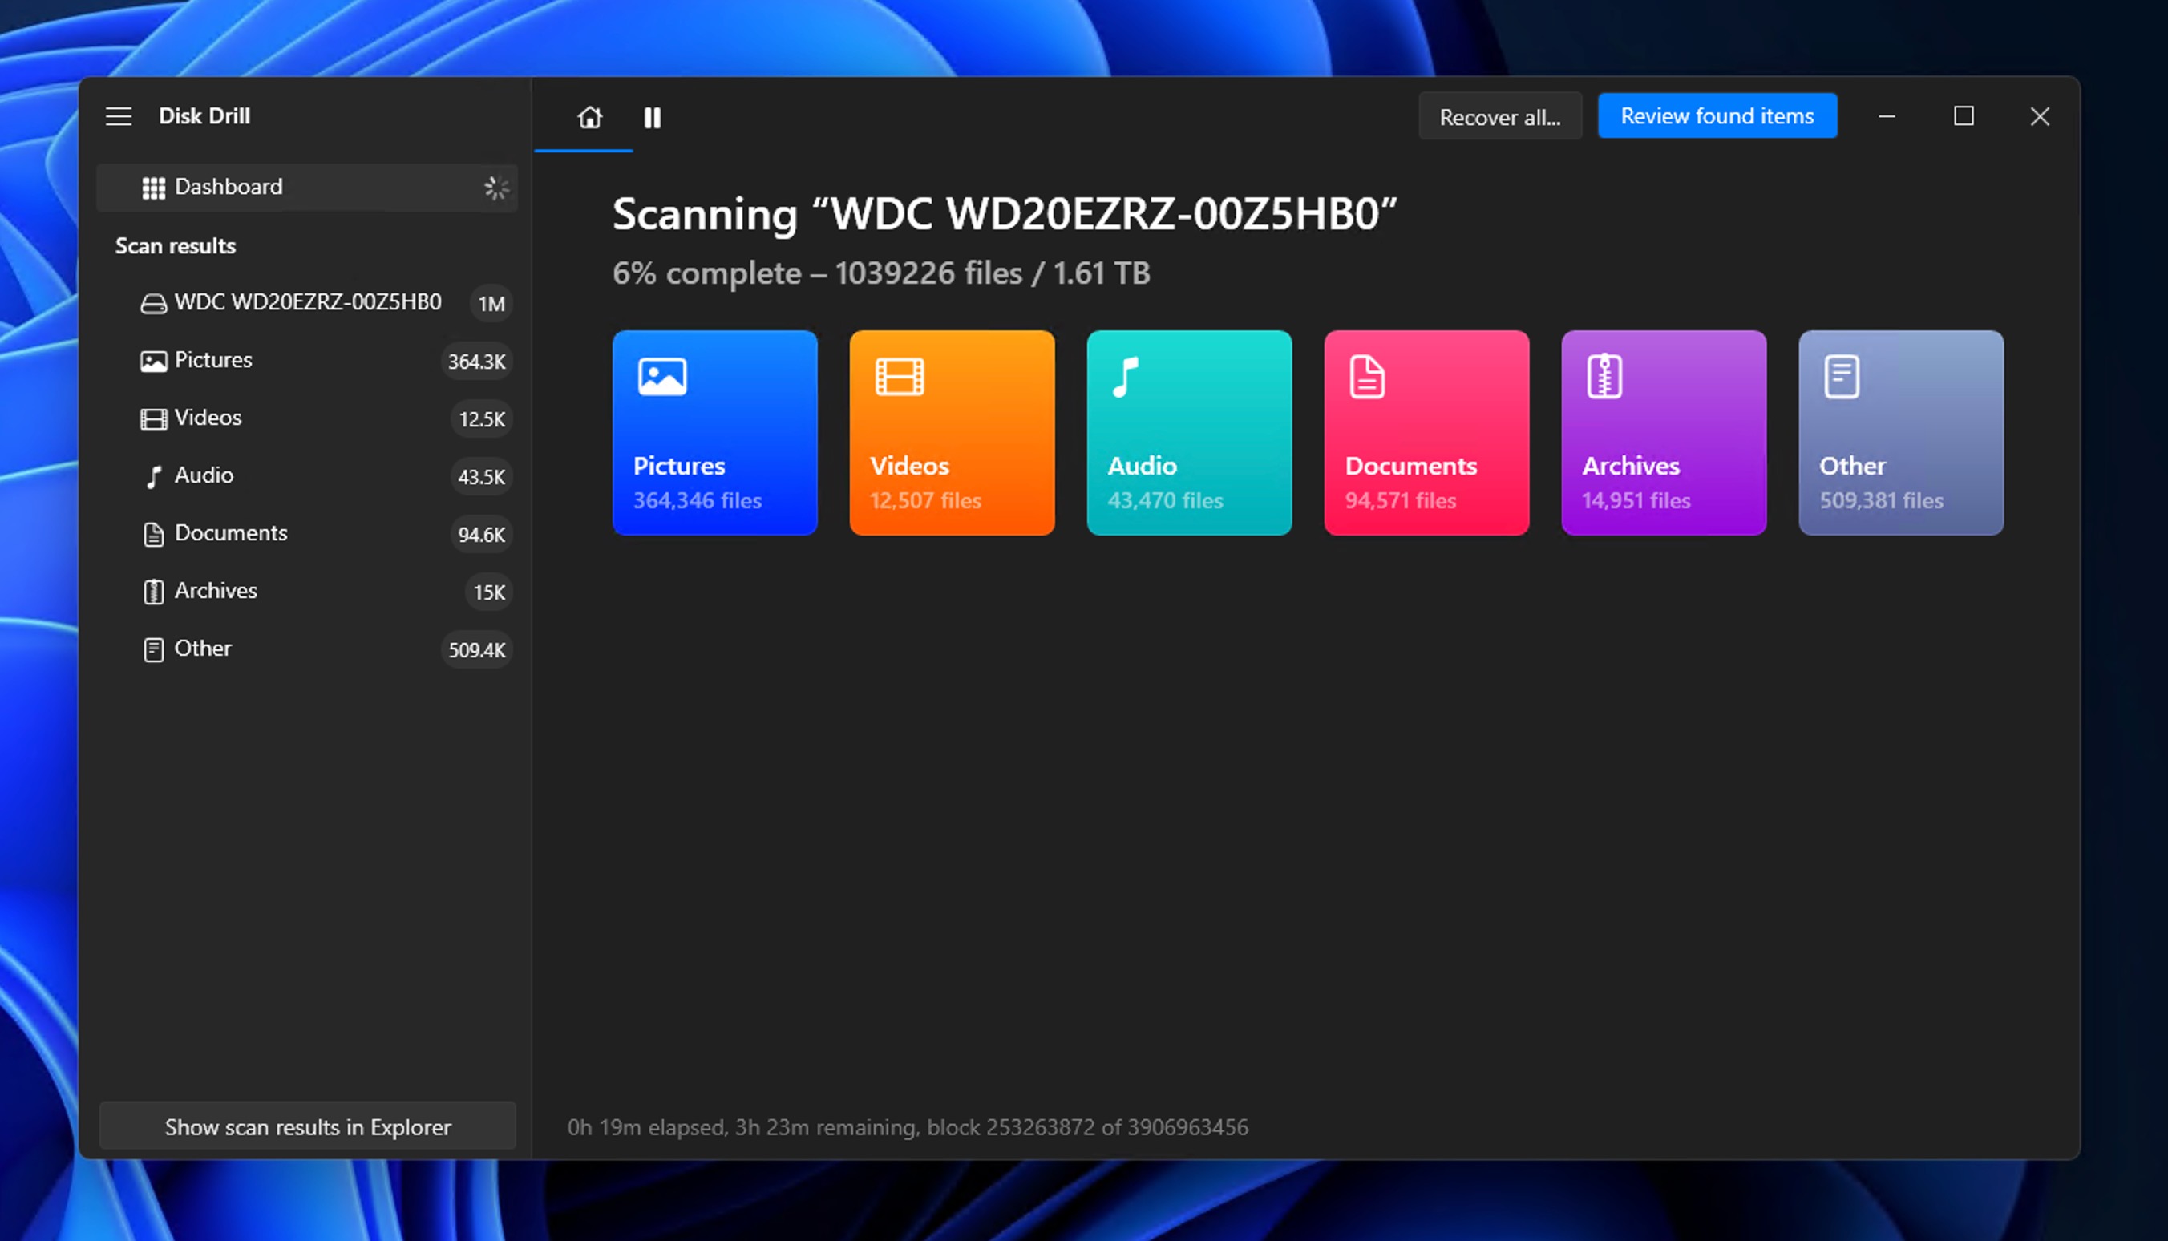Image resolution: width=2168 pixels, height=1241 pixels.
Task: Click the 94.6K Documents count badge
Action: [482, 535]
